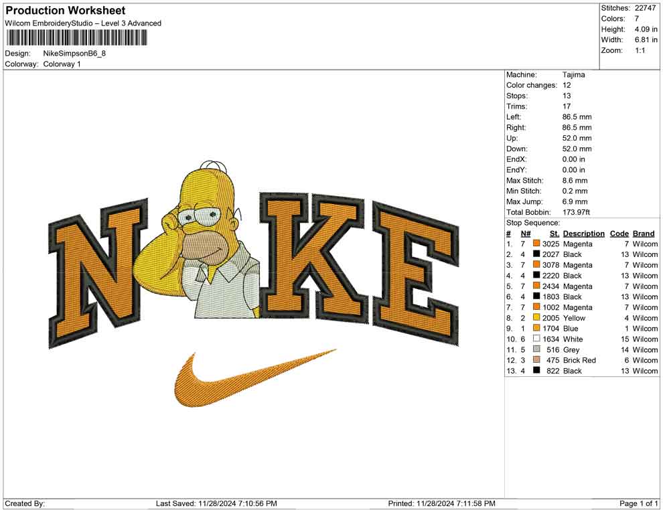Screen dimensions: 663x510
Task: Click the Description column header
Action: (x=583, y=233)
